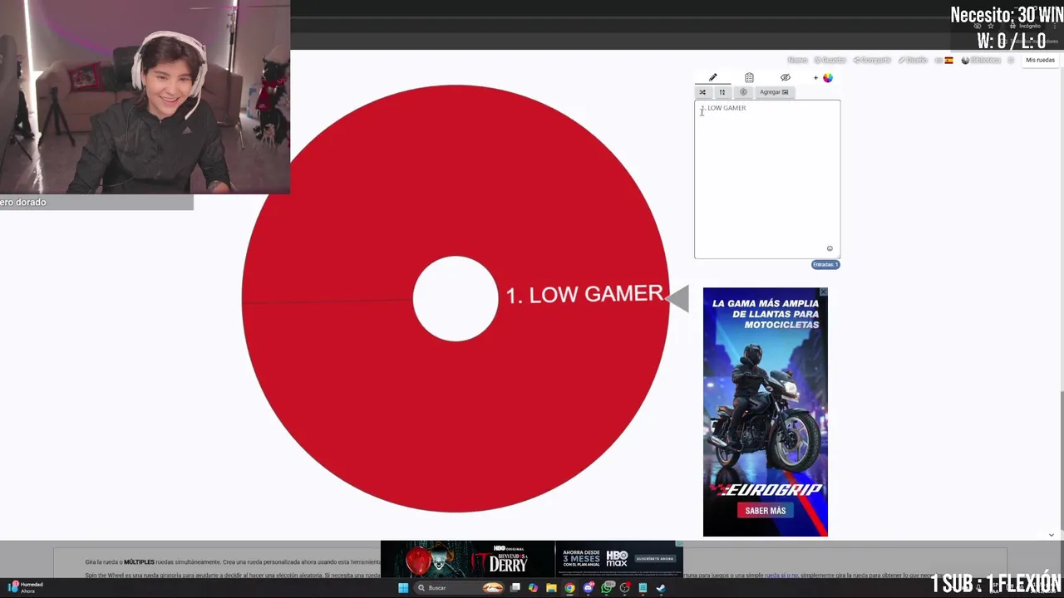The width and height of the screenshot is (1064, 598).
Task: Click the Agregar image button
Action: (x=774, y=92)
